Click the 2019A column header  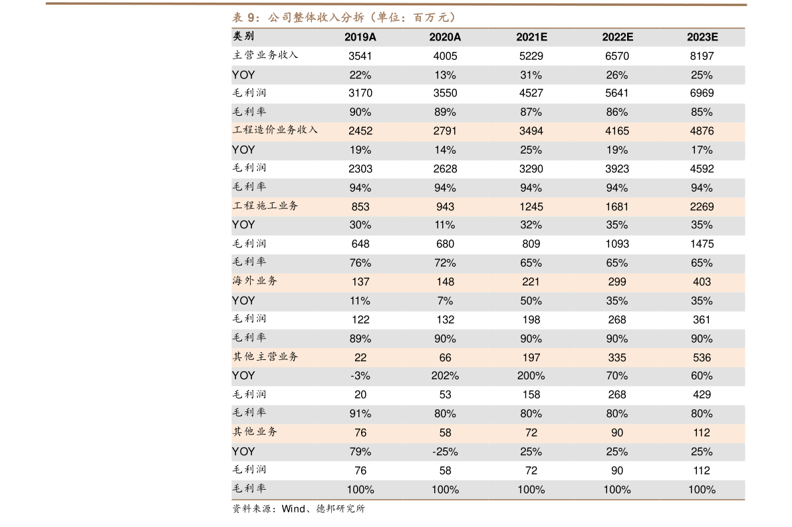(360, 37)
